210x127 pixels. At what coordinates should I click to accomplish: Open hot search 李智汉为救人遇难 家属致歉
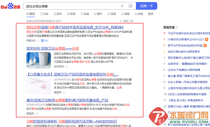(189, 106)
